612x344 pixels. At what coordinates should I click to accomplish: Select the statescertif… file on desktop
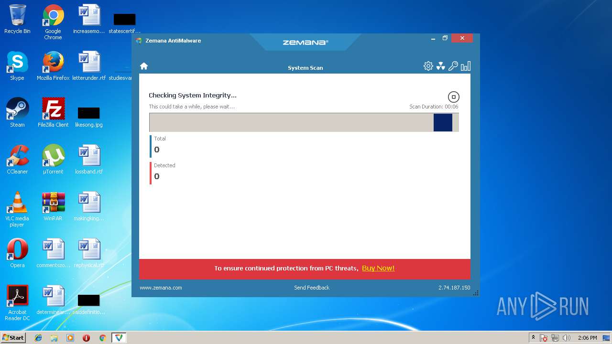click(124, 23)
